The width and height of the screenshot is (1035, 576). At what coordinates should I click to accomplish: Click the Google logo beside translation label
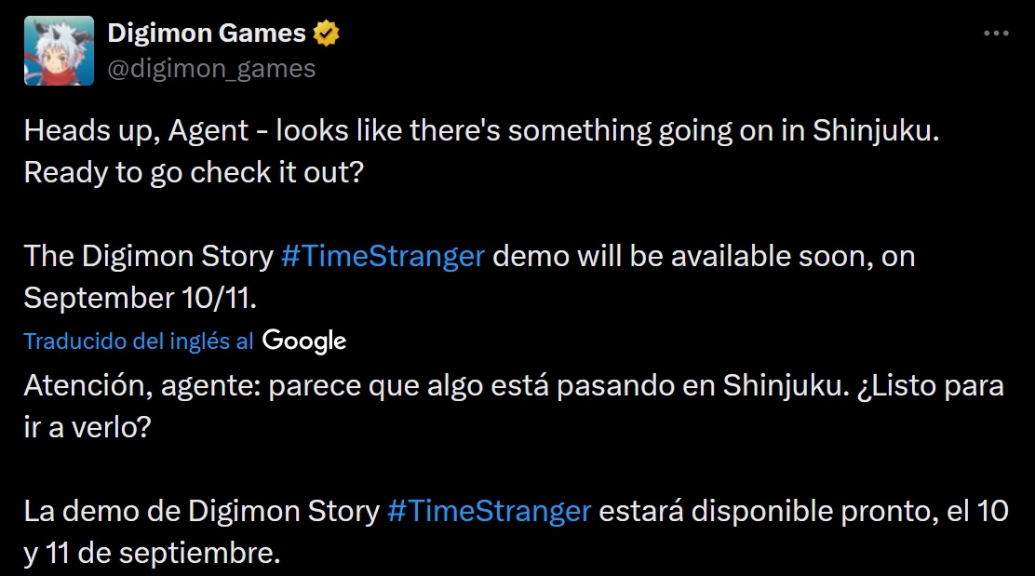click(304, 341)
